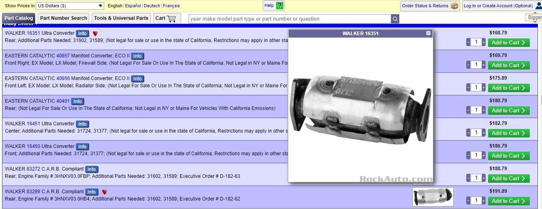Viewport: 542px width, 209px height.
Task: Switch language to Español
Action: [133, 6]
